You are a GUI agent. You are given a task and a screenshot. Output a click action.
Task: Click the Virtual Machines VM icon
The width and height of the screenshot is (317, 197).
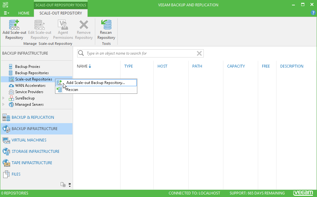6,140
